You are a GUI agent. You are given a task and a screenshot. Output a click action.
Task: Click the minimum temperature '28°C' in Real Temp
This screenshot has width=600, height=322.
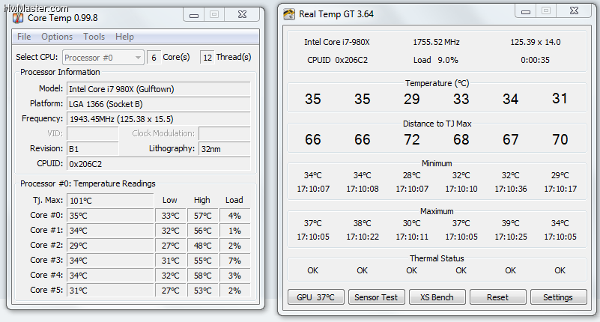point(412,175)
